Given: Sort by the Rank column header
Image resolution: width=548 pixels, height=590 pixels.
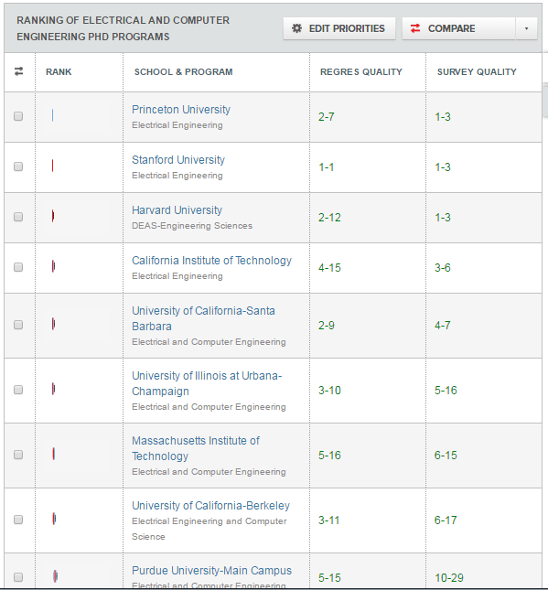Looking at the screenshot, I should [59, 72].
